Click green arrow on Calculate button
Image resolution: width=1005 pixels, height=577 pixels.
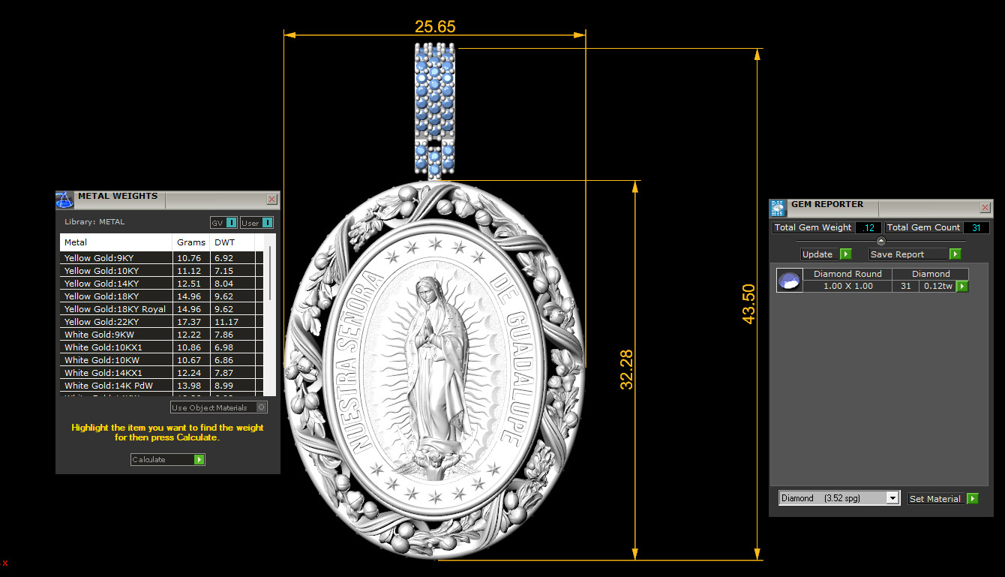point(199,460)
